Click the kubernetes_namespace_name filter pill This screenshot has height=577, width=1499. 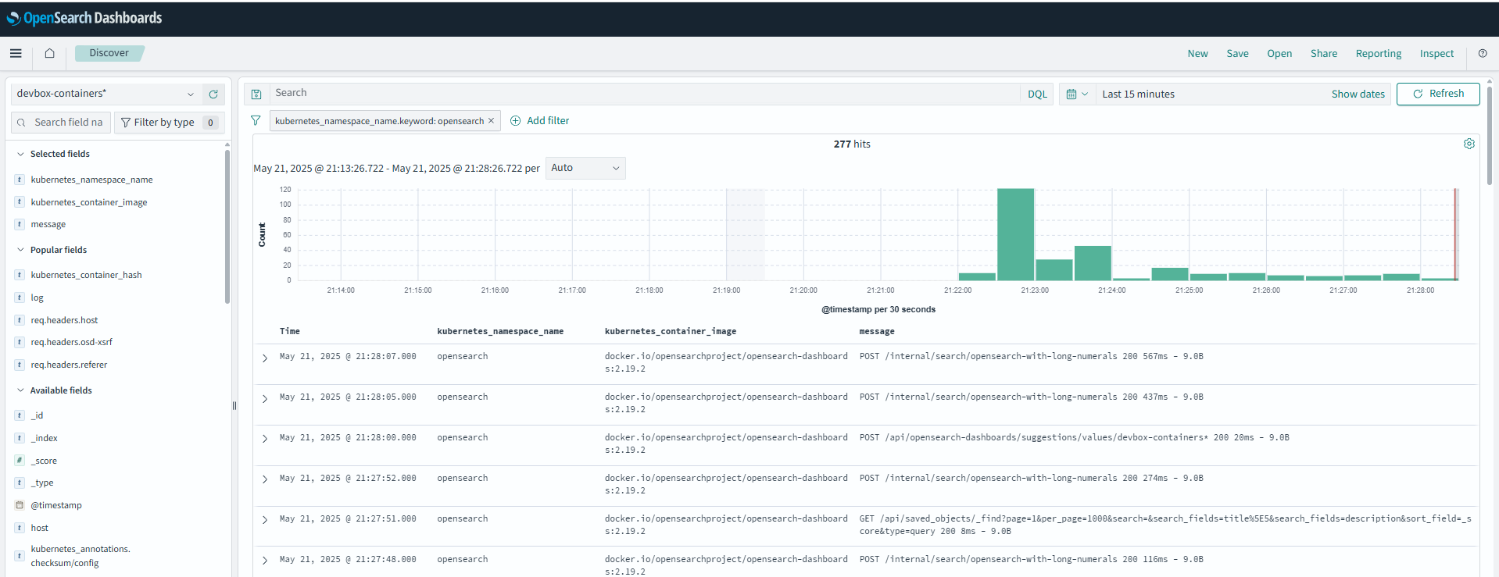[379, 120]
